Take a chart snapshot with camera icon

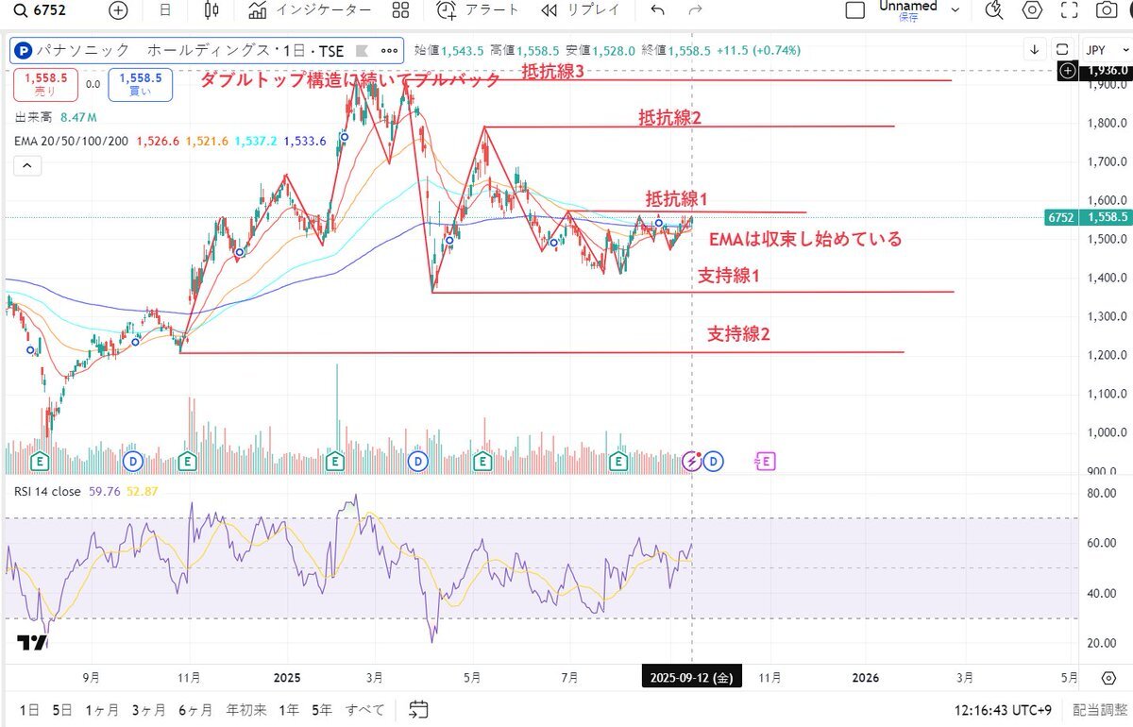(1106, 10)
